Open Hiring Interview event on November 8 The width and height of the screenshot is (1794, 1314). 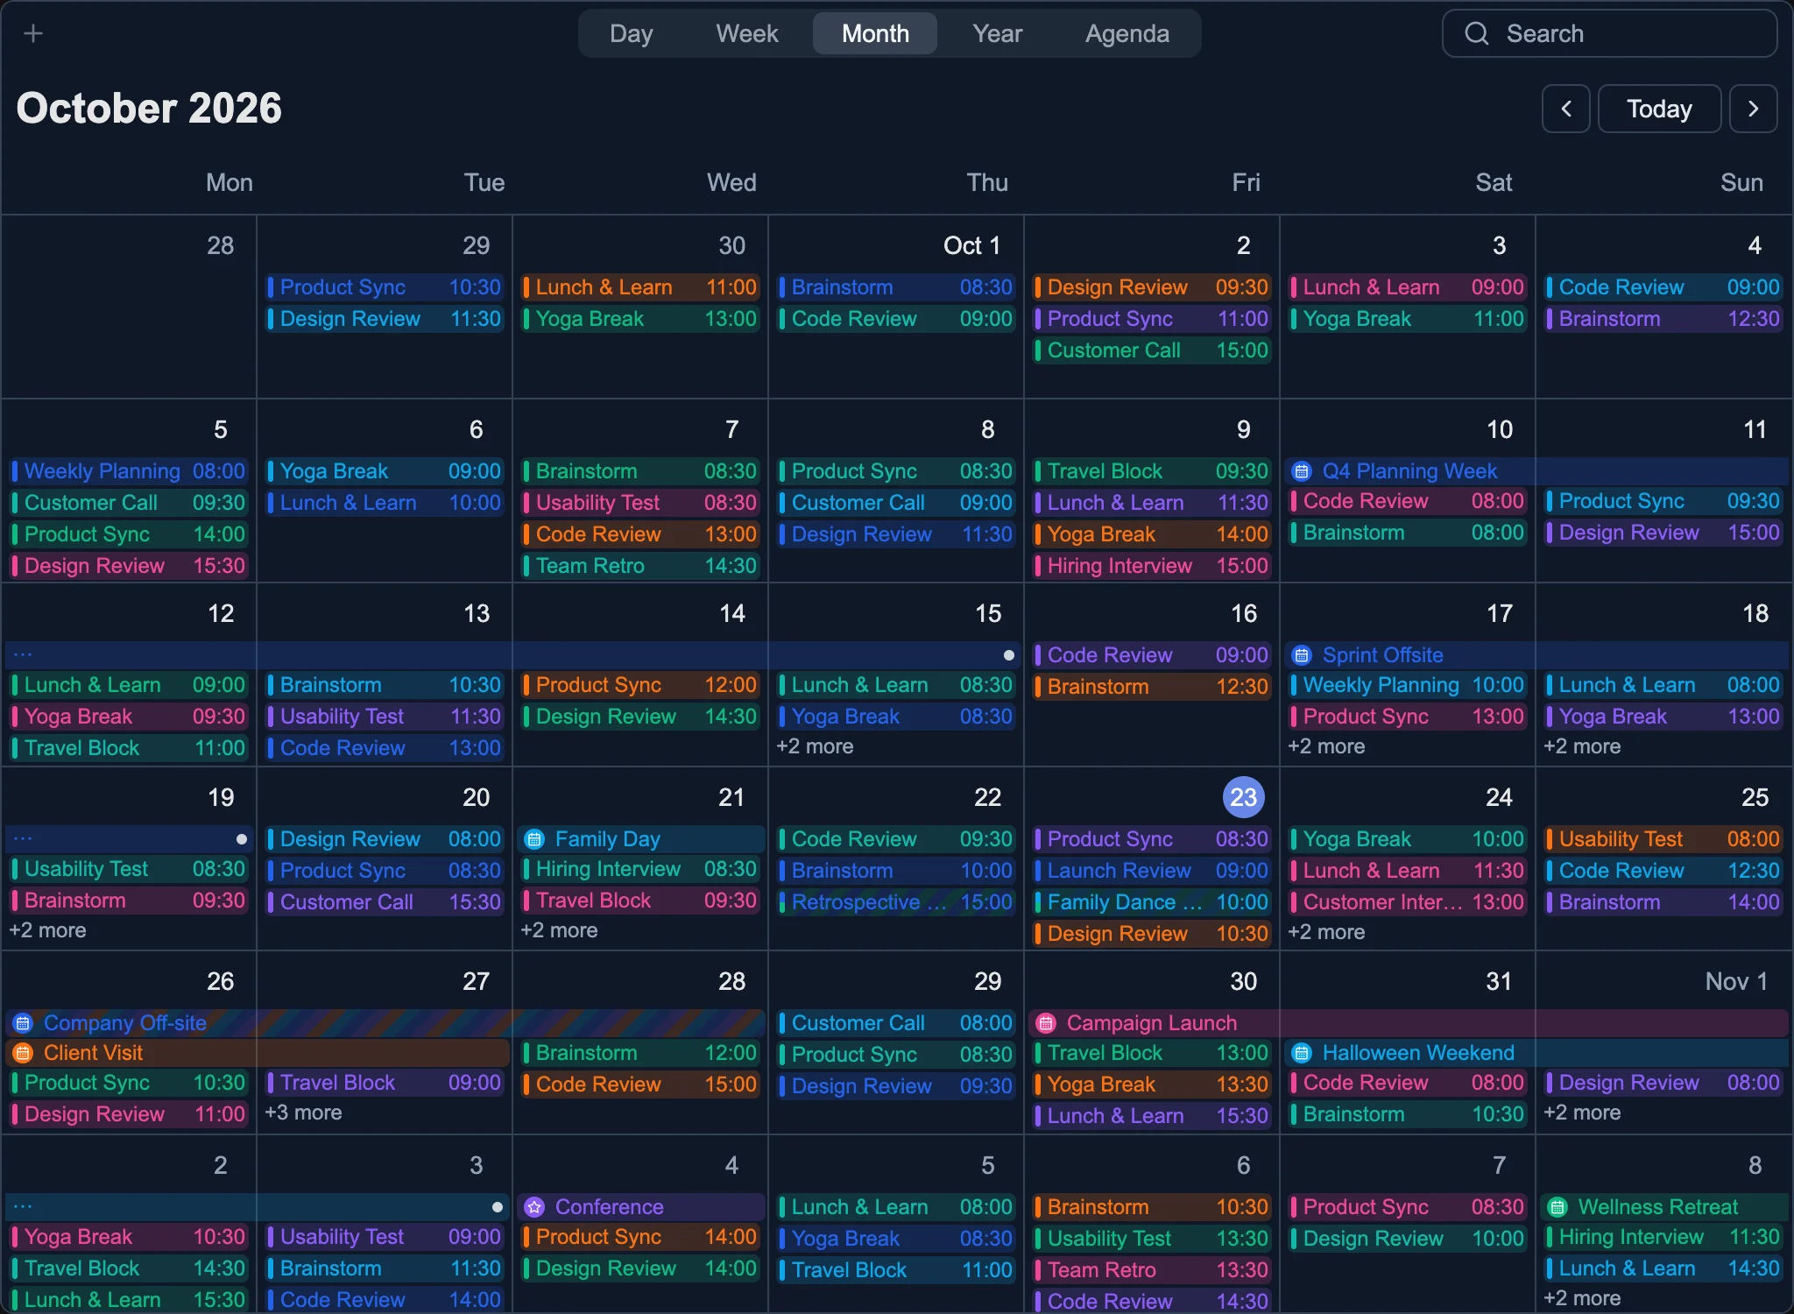(x=1663, y=1237)
